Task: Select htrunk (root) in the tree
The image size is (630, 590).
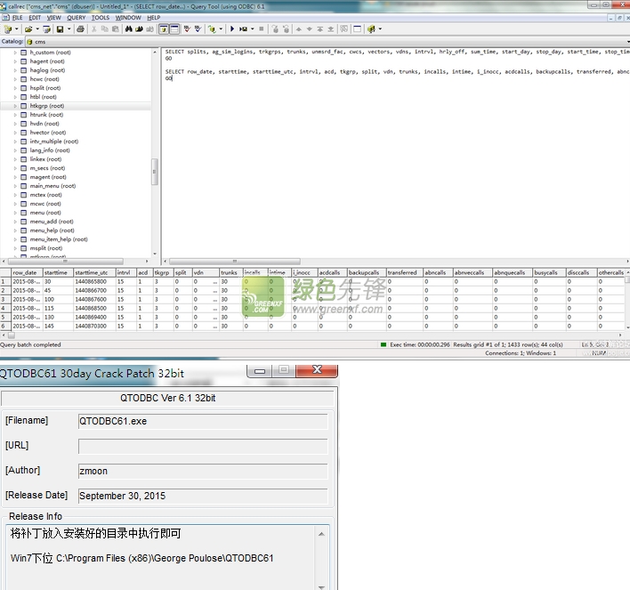Action: click(46, 115)
